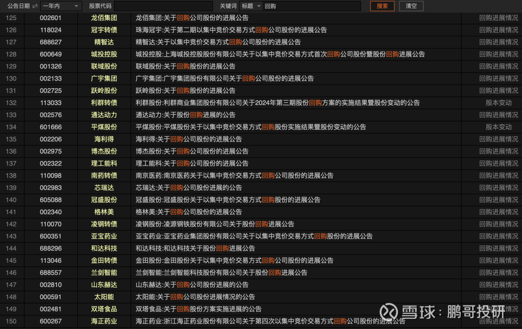Open 凌源钢铁 股份回购进展公告 title
The image size is (522, 329).
click(215, 224)
